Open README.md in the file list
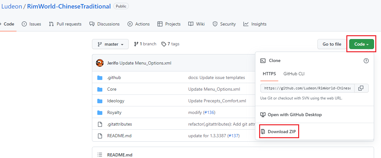This screenshot has height=158, width=381. (119, 136)
